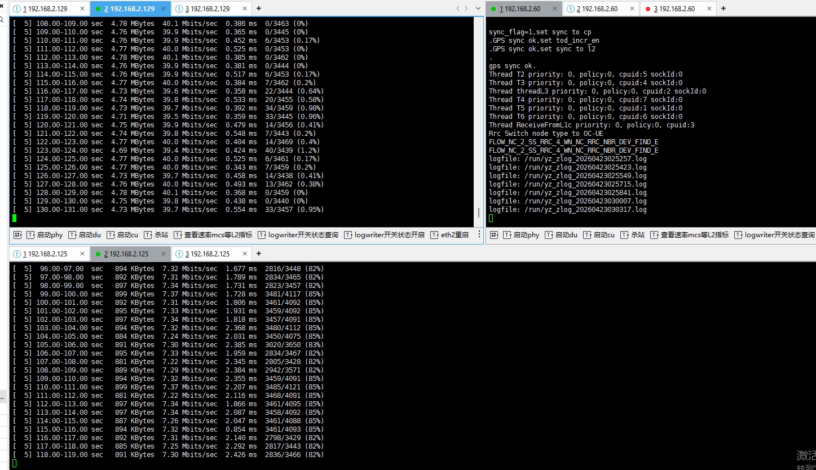
Task: Open quick command grid icon in right pane
Action: click(493, 235)
